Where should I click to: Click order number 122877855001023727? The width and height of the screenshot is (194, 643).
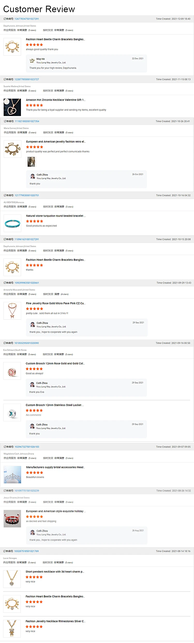(27, 80)
